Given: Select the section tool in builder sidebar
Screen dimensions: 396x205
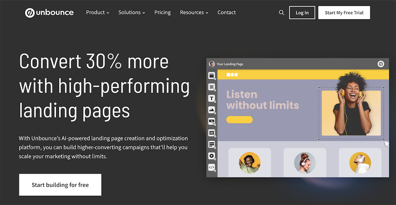Looking at the screenshot, I should click(212, 75).
